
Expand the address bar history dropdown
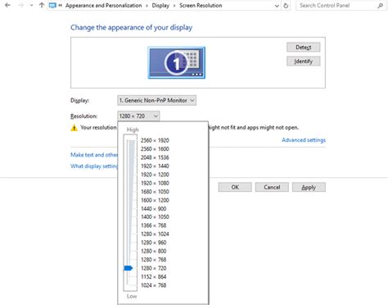tap(277, 6)
